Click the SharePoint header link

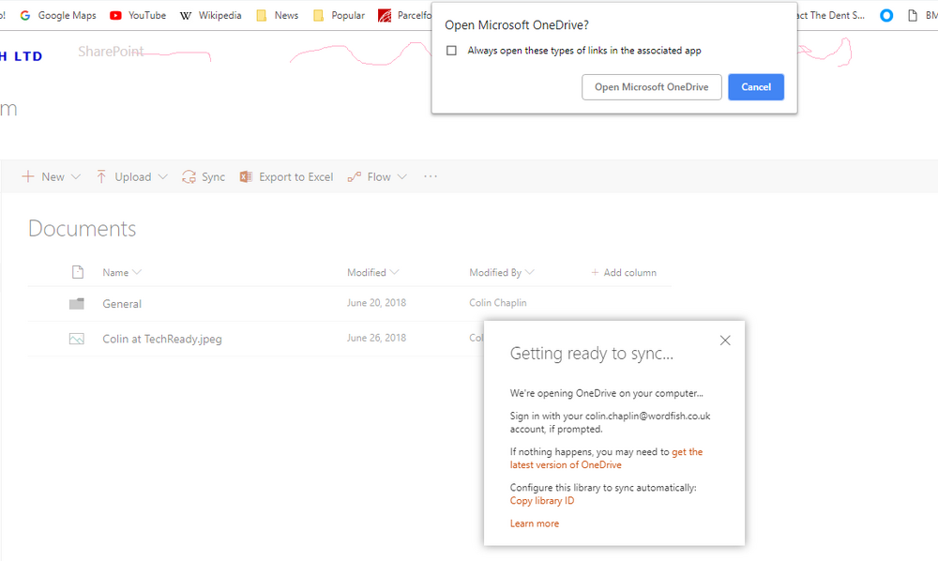click(x=111, y=52)
